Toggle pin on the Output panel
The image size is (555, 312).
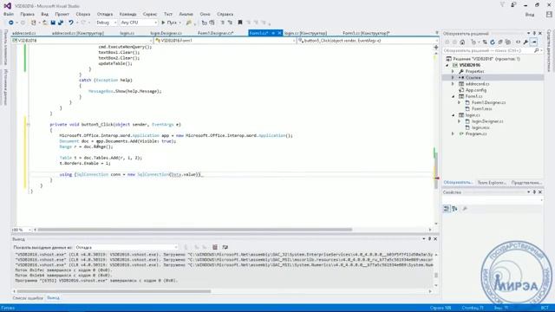click(430, 239)
